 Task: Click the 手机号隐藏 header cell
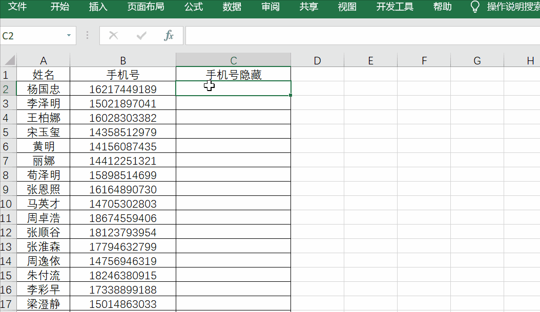point(234,74)
